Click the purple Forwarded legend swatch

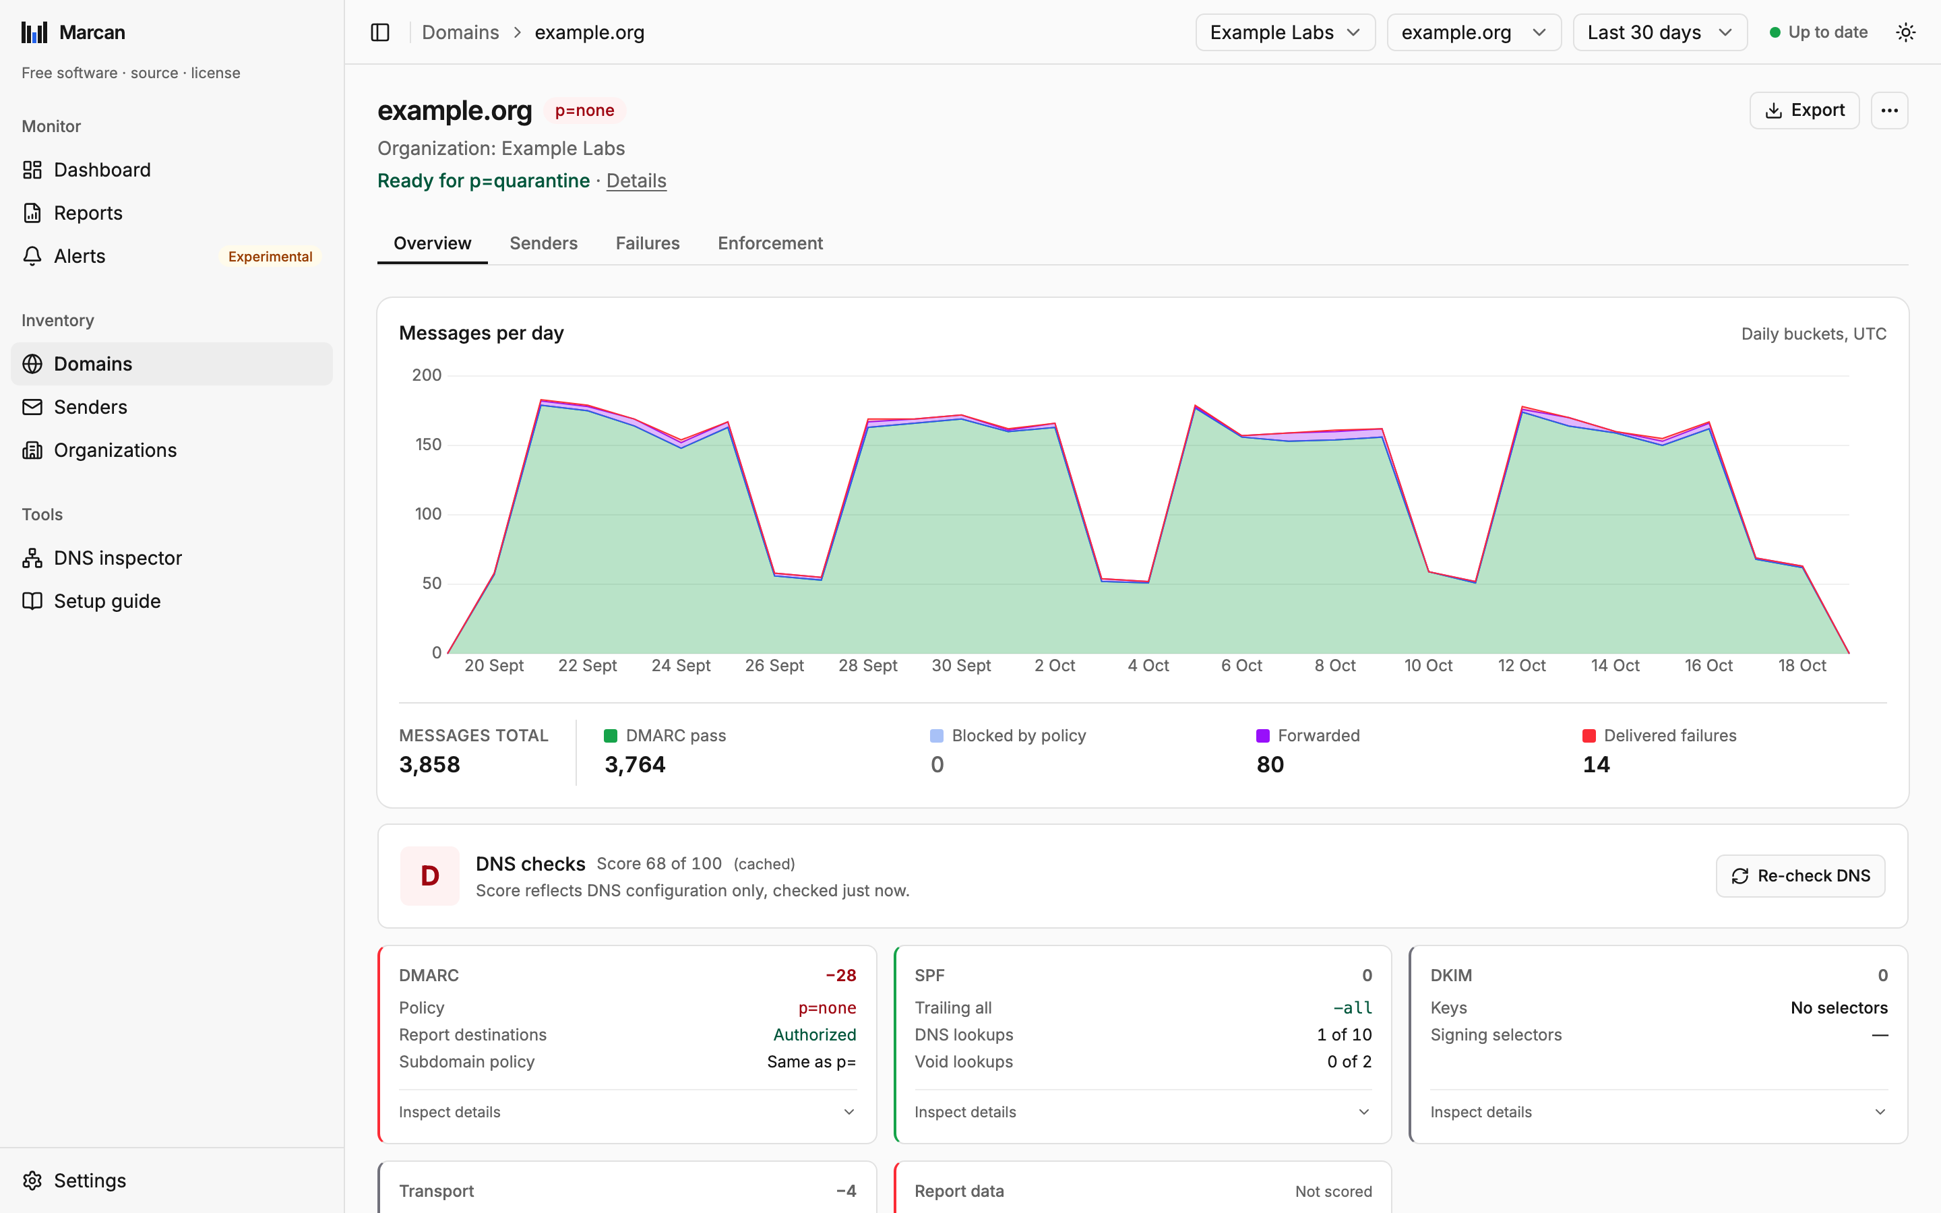click(x=1262, y=736)
